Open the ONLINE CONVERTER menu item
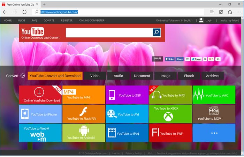 (92, 20)
